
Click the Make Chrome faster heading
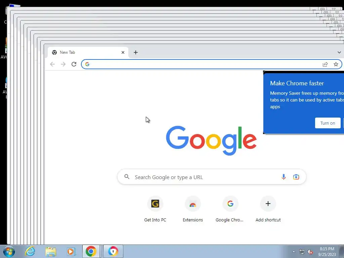[297, 83]
